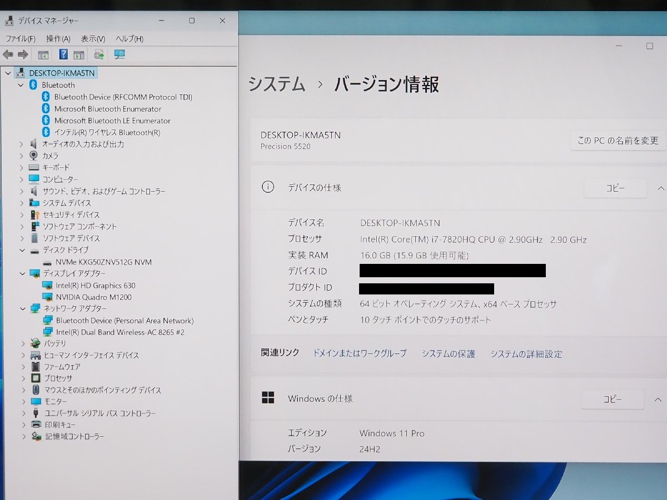Open the ヘルプ(H) menu
The width and height of the screenshot is (667, 500).
[x=130, y=38]
